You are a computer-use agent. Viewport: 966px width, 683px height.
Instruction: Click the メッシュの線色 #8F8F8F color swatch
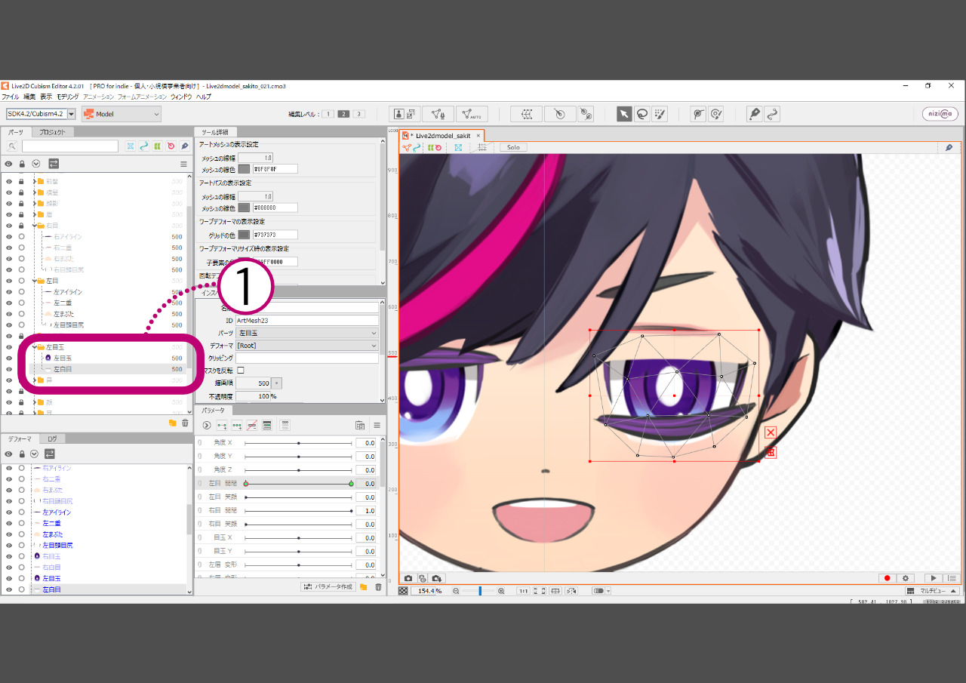pyautogui.click(x=244, y=169)
